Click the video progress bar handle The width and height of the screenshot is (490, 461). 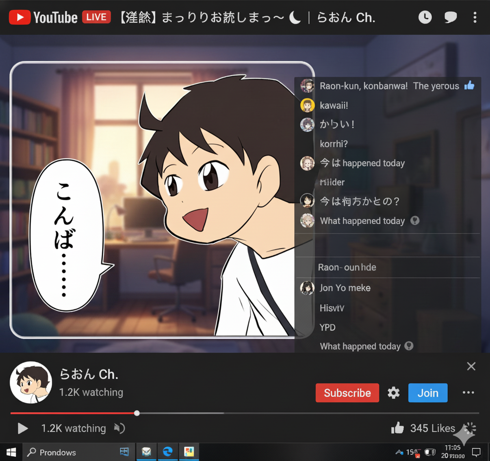[x=137, y=413]
